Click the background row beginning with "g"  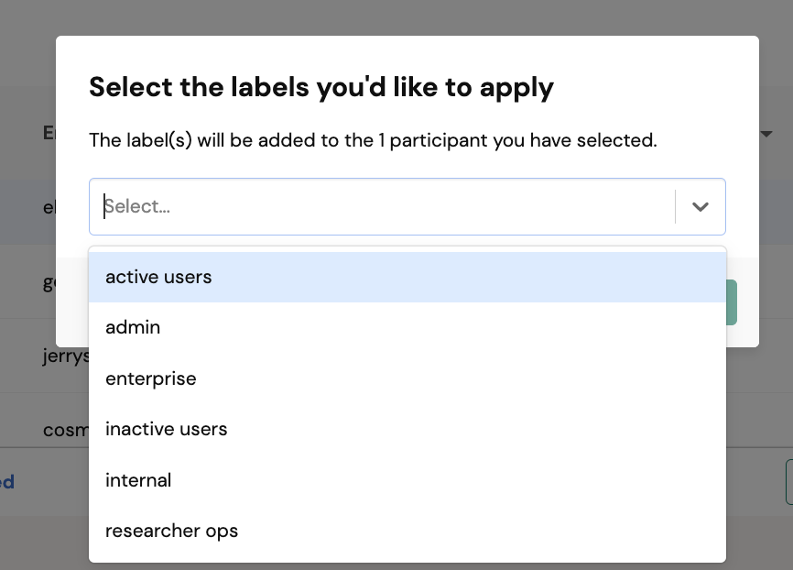click(49, 282)
